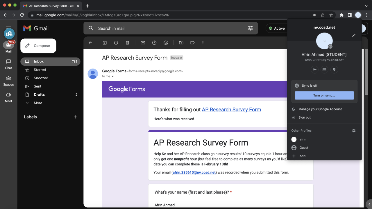Open a new browser tab
The height and width of the screenshot is (209, 372).
coord(87,6)
